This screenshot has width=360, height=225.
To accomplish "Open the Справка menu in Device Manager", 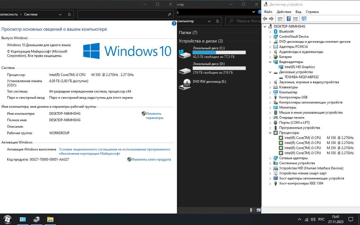I will click(312, 12).
